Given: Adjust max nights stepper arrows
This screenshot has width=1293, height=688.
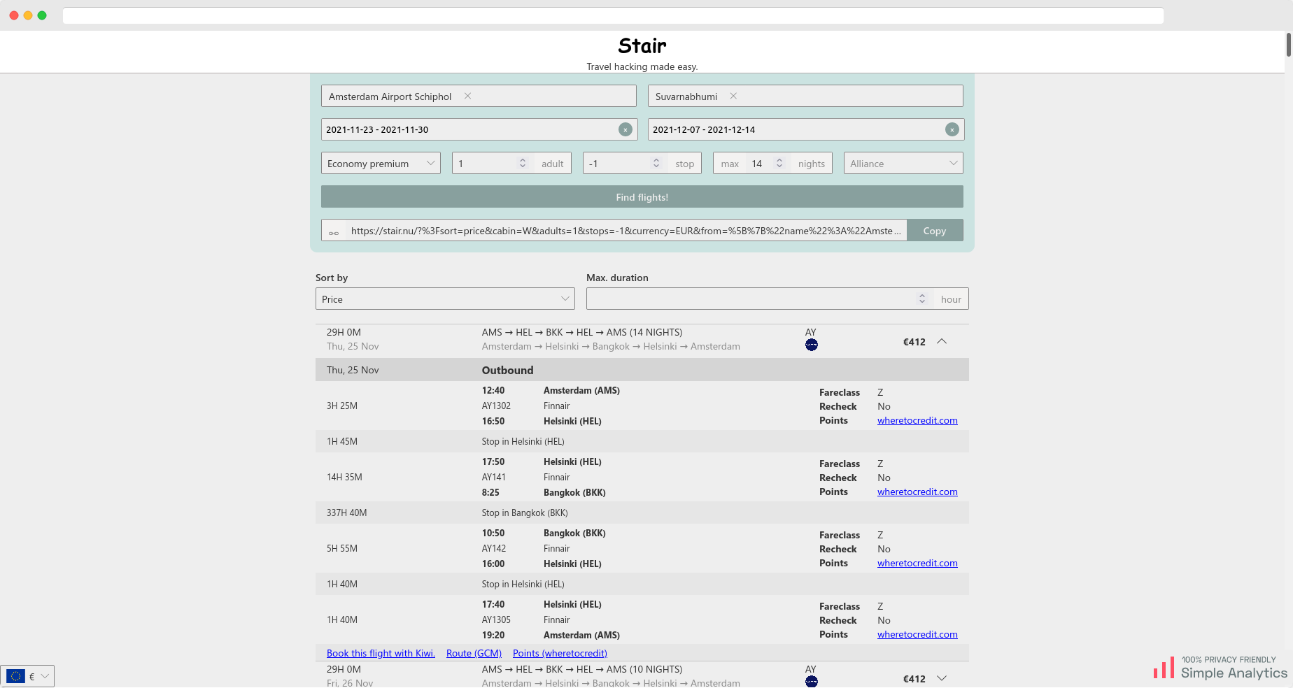Looking at the screenshot, I should pos(779,163).
